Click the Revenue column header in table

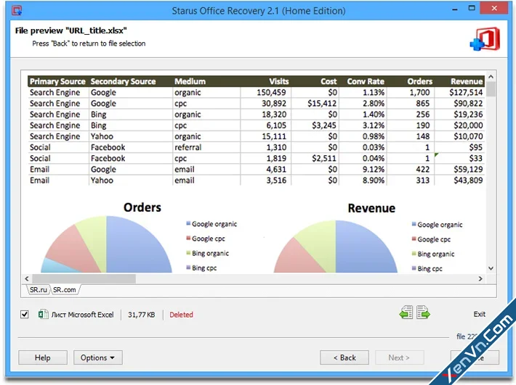coord(467,81)
